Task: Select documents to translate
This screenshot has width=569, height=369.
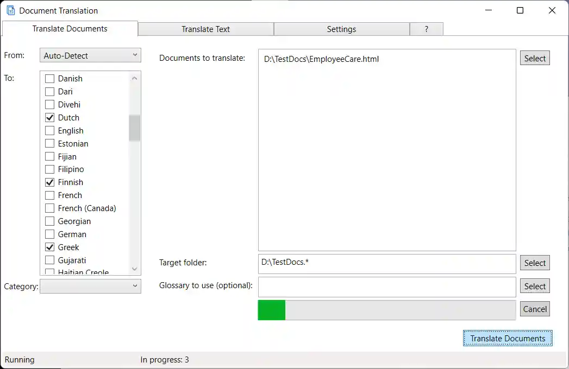Action: (534, 58)
